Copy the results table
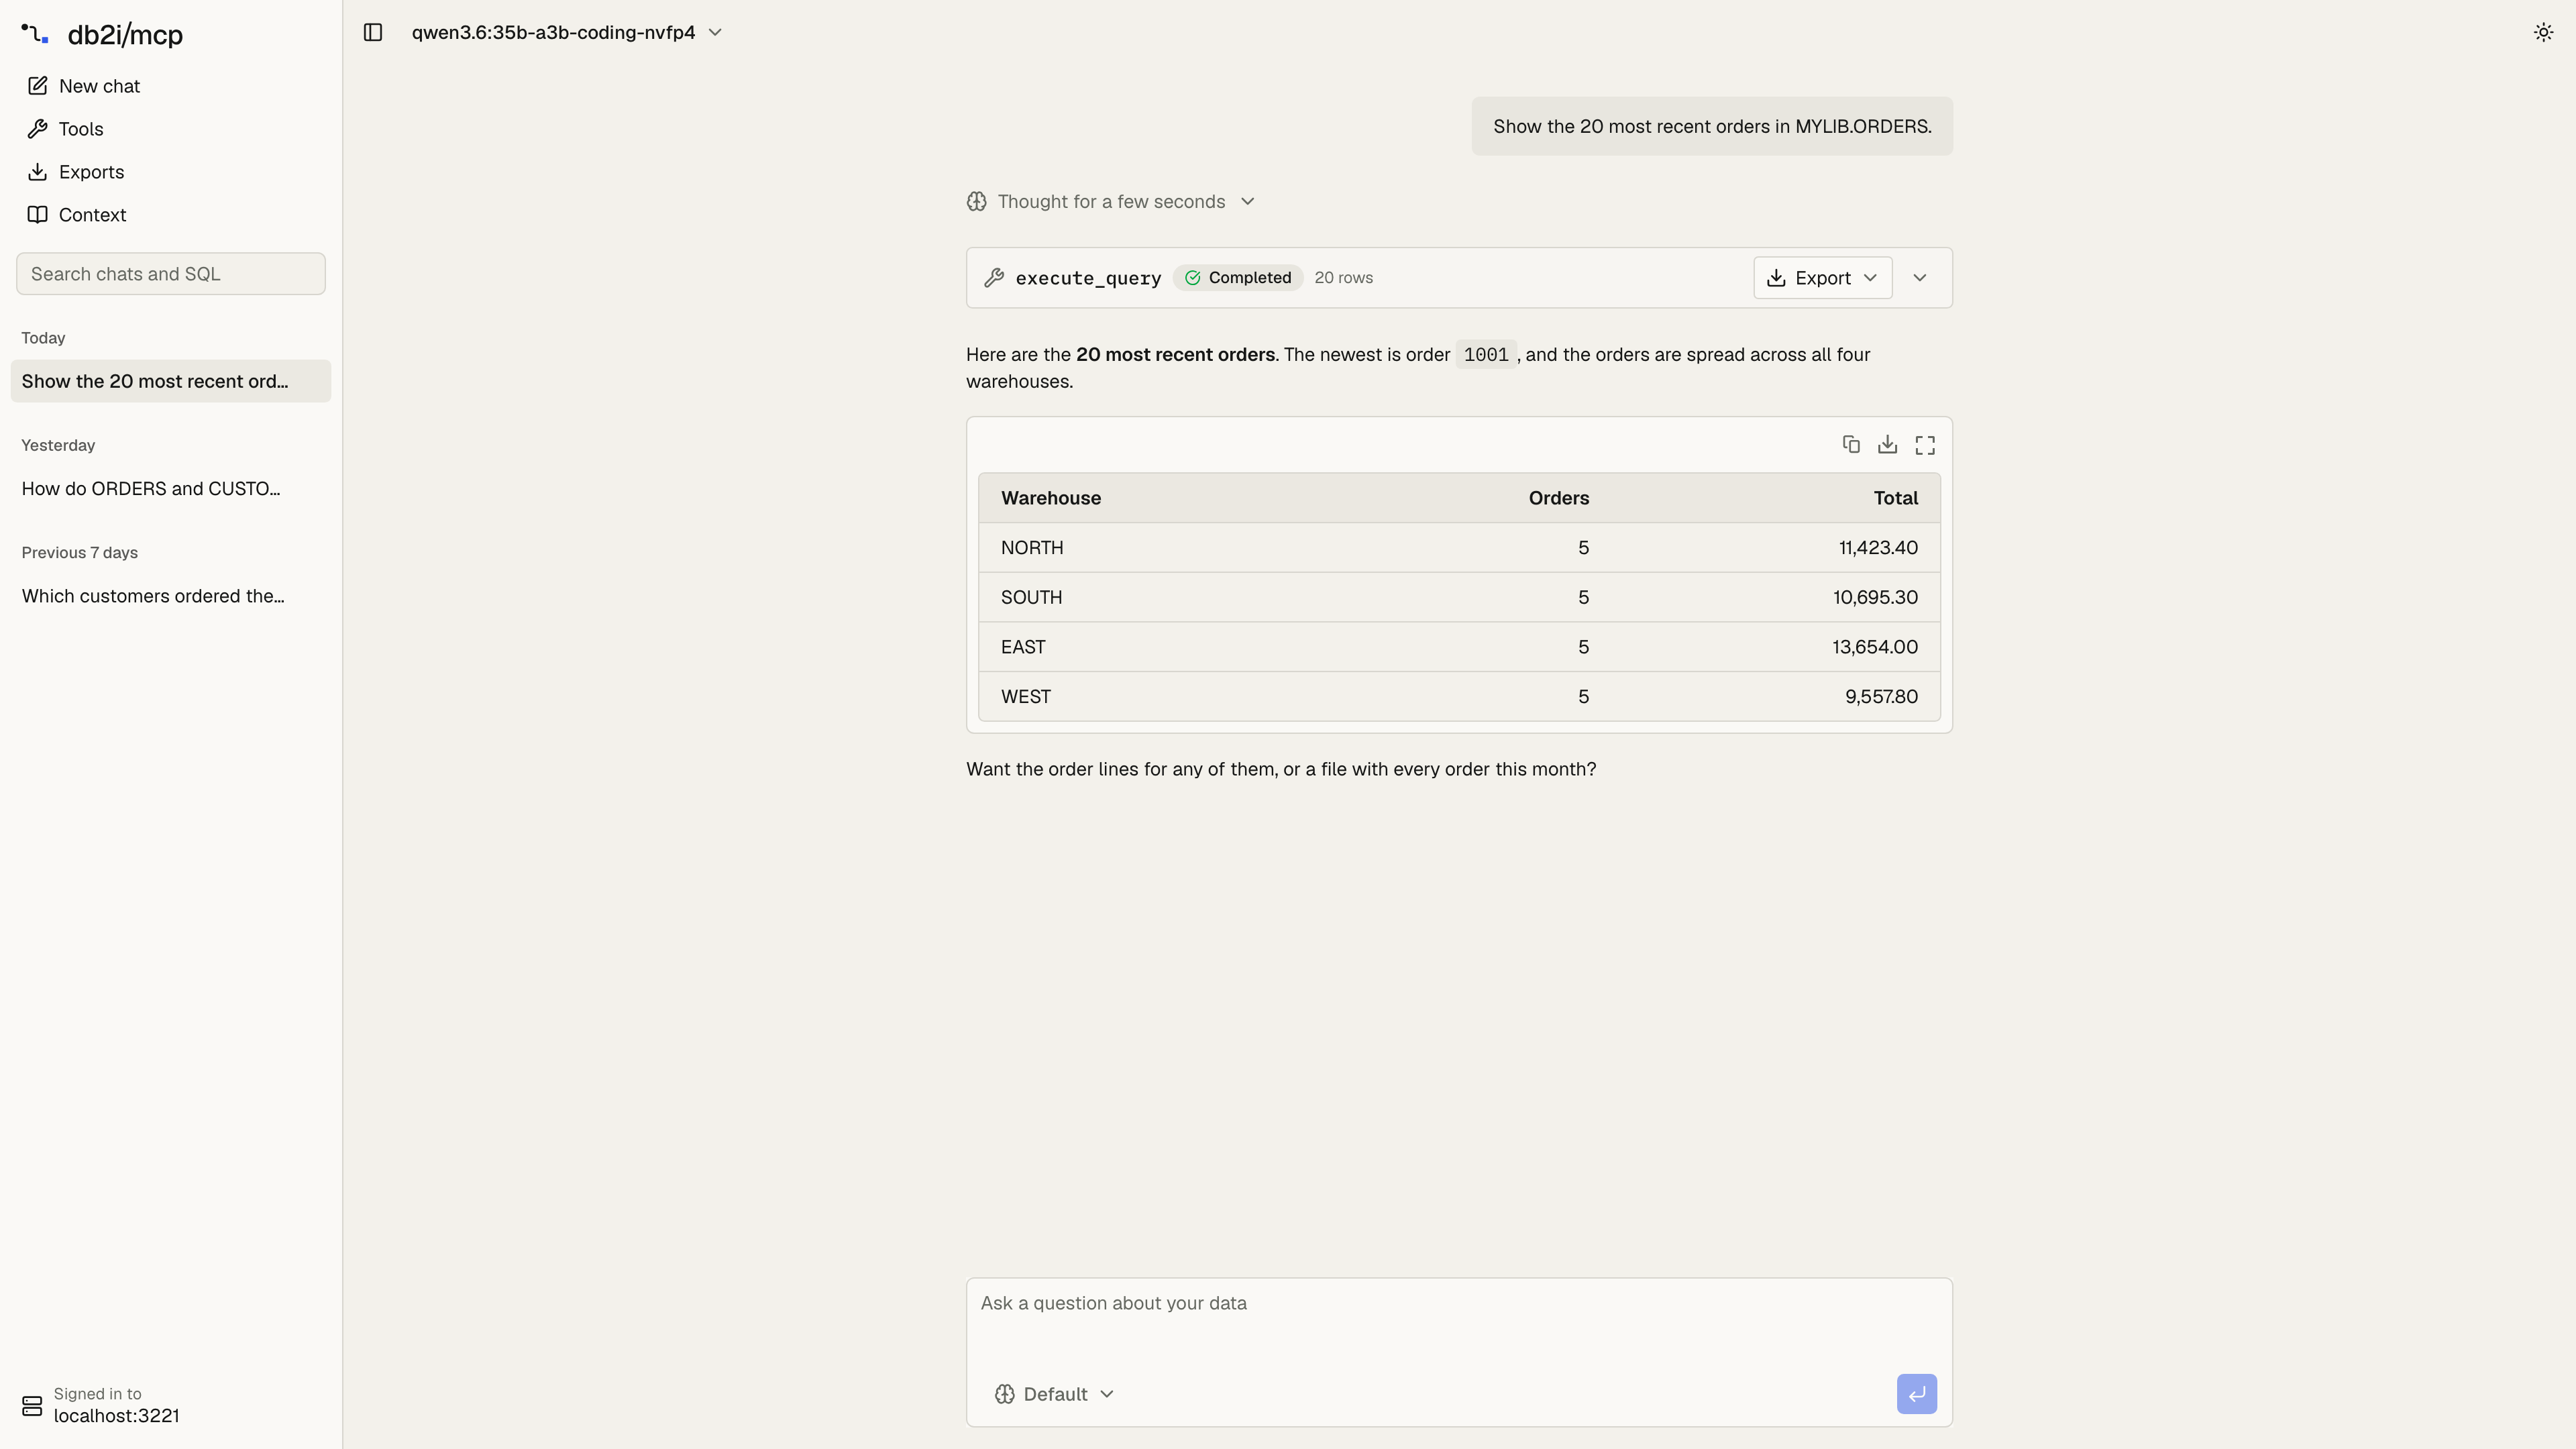Viewport: 2576px width, 1449px height. click(x=1851, y=444)
